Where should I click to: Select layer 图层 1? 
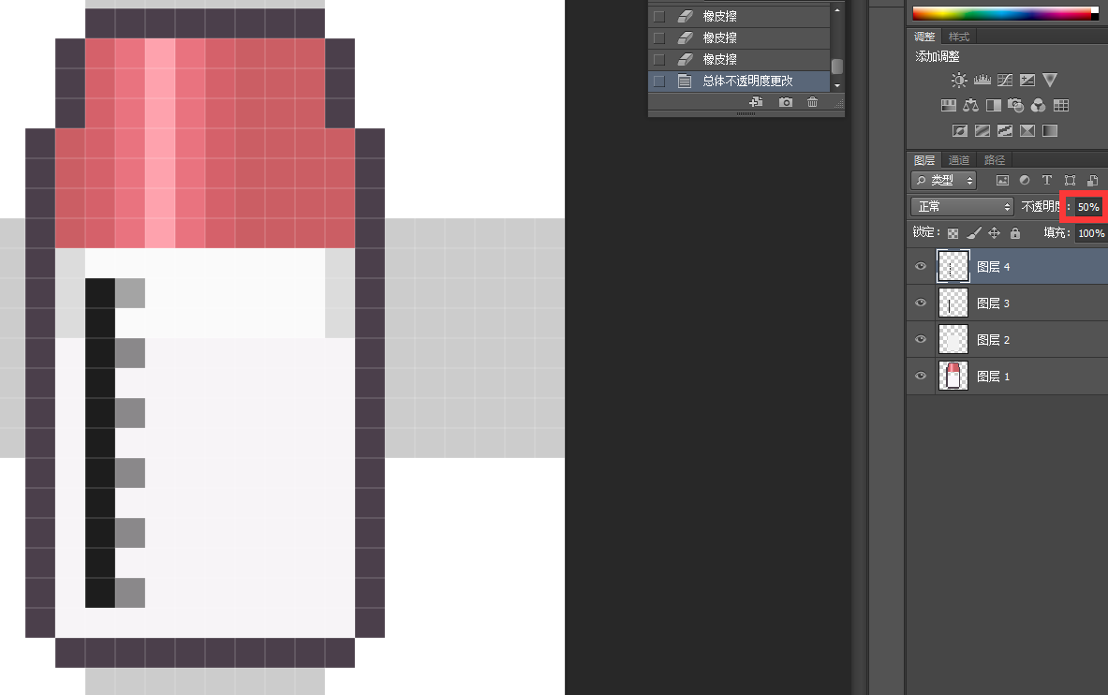[x=1008, y=377]
